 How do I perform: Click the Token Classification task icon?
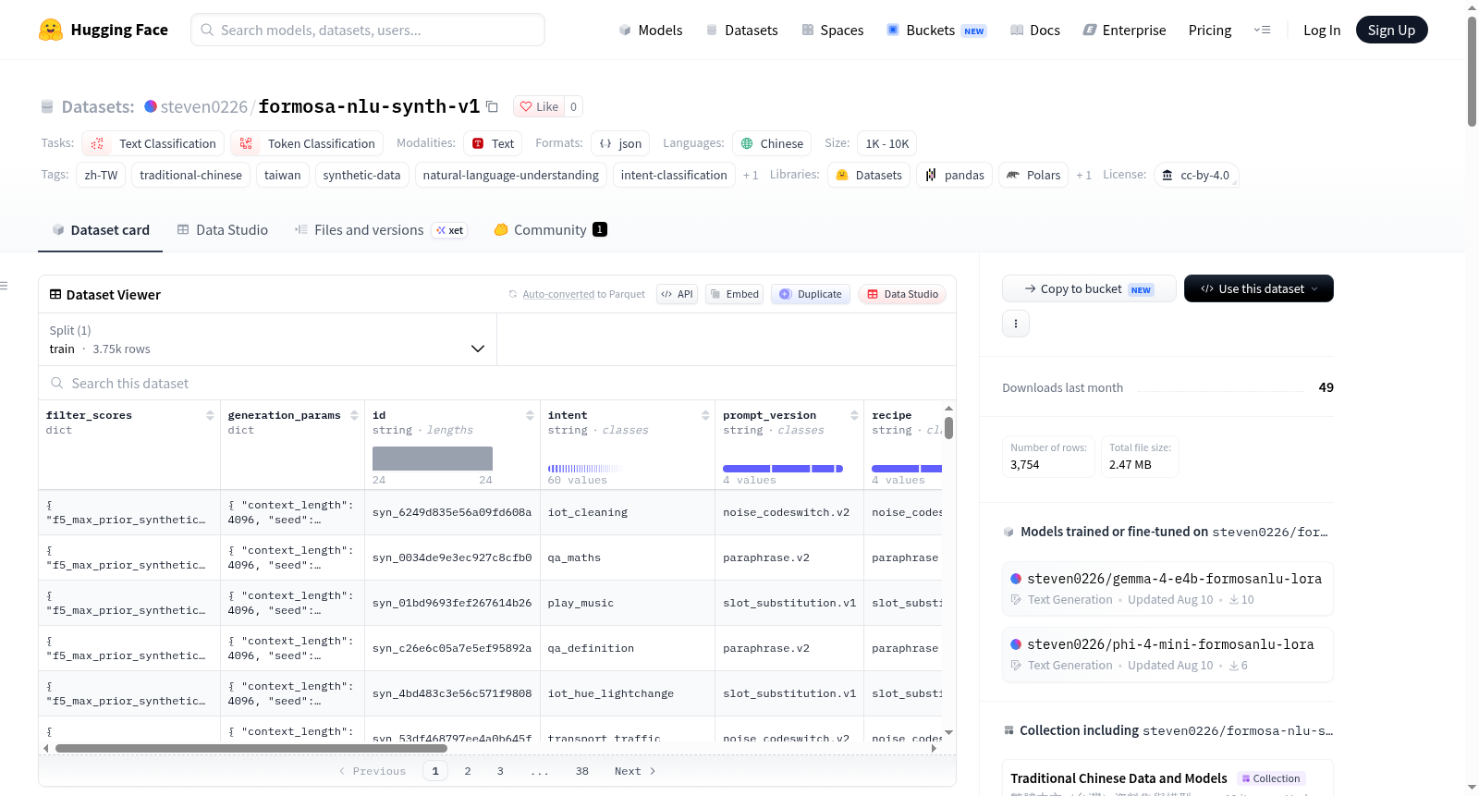coord(246,143)
